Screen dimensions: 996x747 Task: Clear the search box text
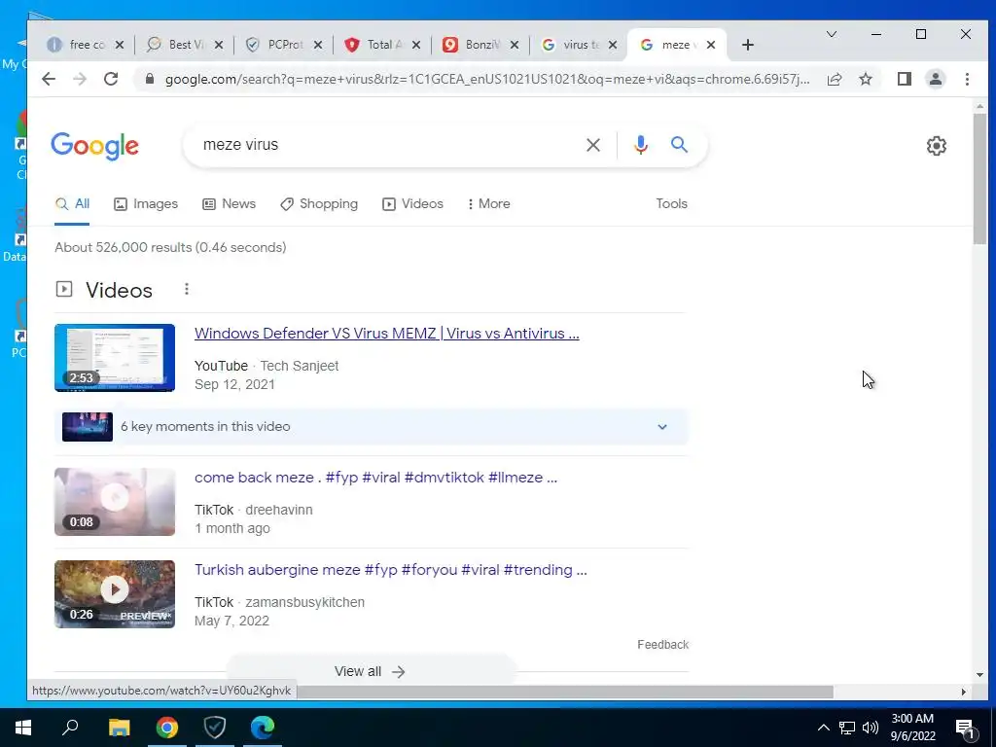pos(592,145)
